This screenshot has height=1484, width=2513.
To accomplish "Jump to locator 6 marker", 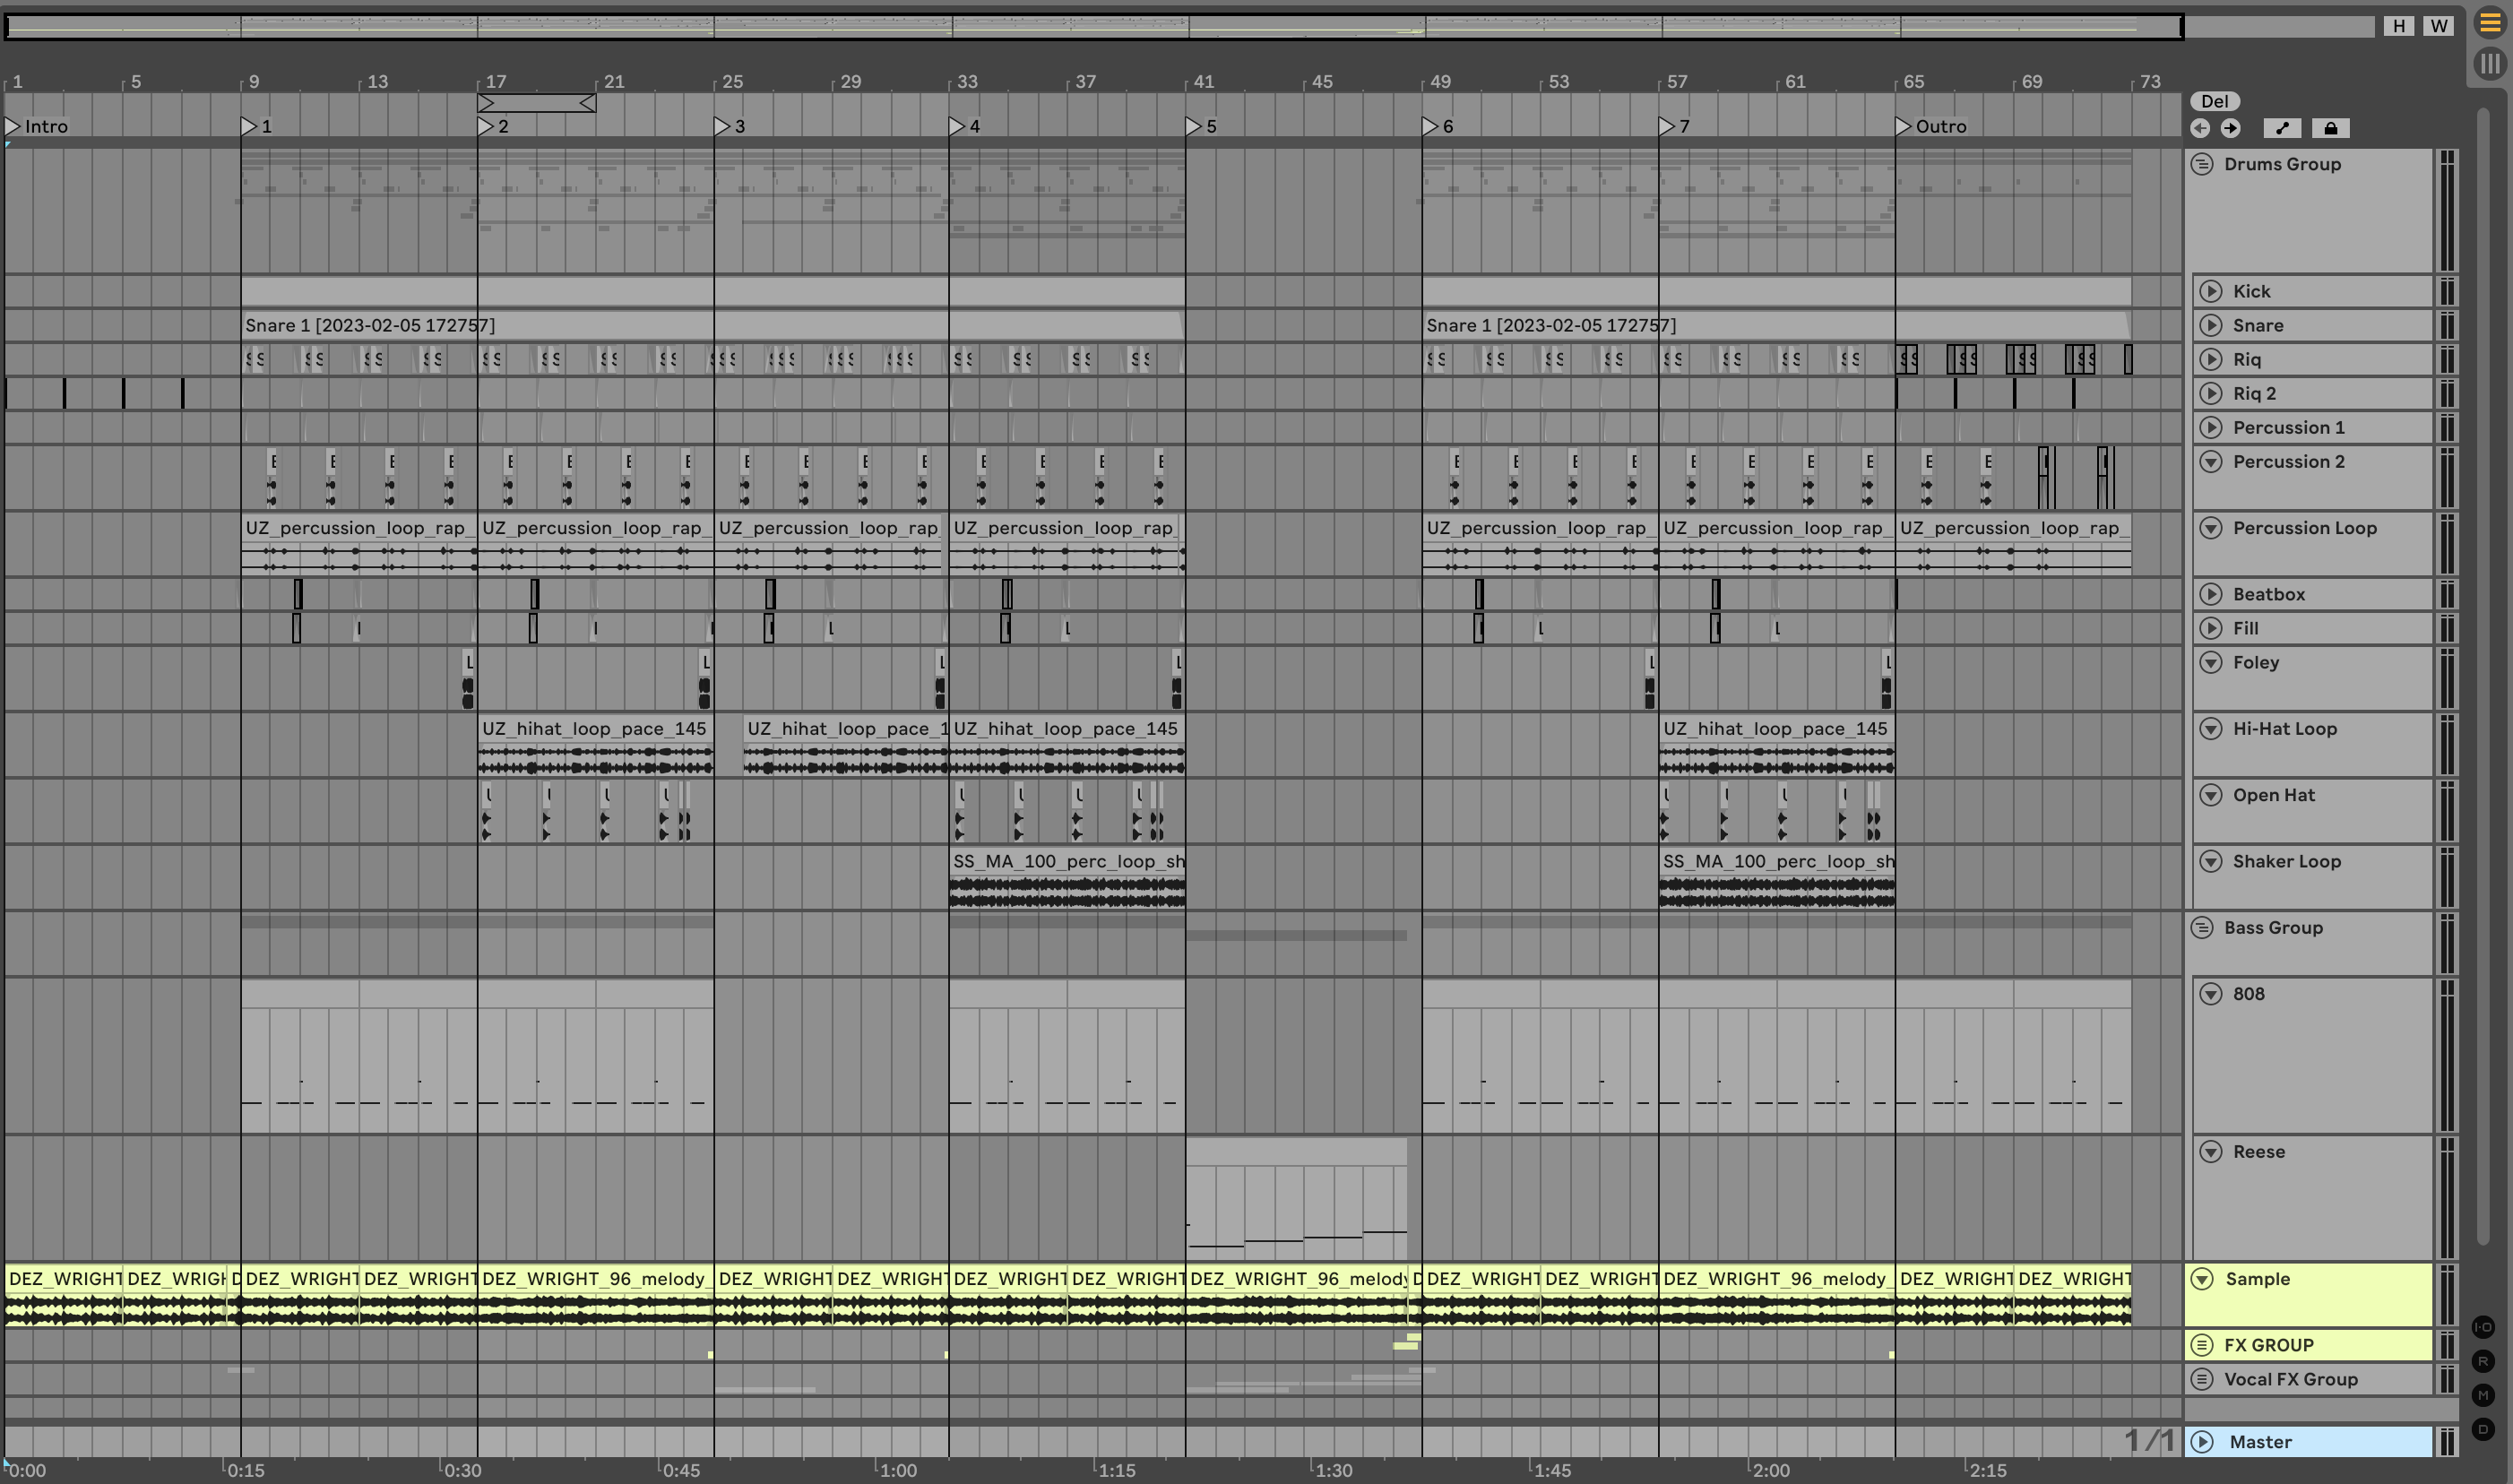I will [1431, 126].
